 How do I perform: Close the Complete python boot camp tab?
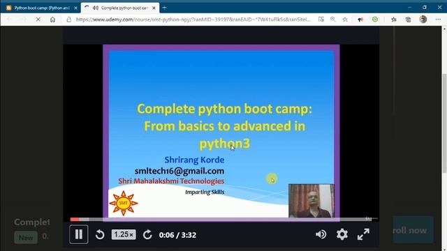click(154, 8)
